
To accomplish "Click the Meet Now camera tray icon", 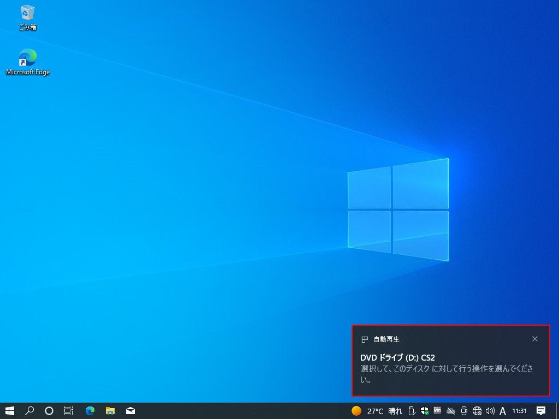I will (464, 411).
